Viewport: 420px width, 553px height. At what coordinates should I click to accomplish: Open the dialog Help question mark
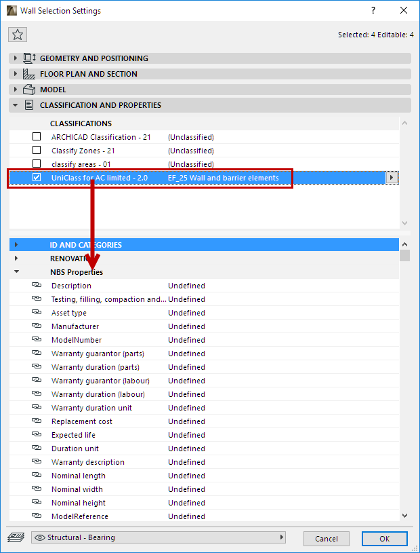373,11
